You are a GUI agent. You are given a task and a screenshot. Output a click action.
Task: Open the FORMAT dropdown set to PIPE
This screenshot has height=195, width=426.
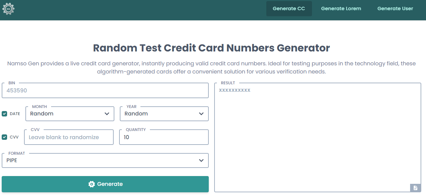pyautogui.click(x=105, y=160)
